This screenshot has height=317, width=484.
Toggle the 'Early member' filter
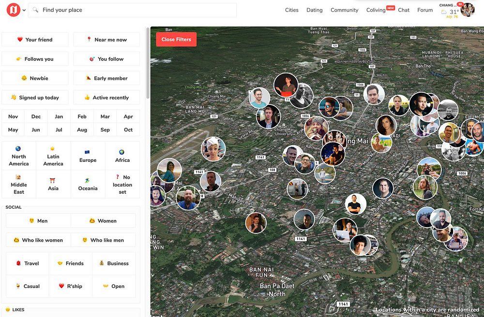[x=107, y=78]
